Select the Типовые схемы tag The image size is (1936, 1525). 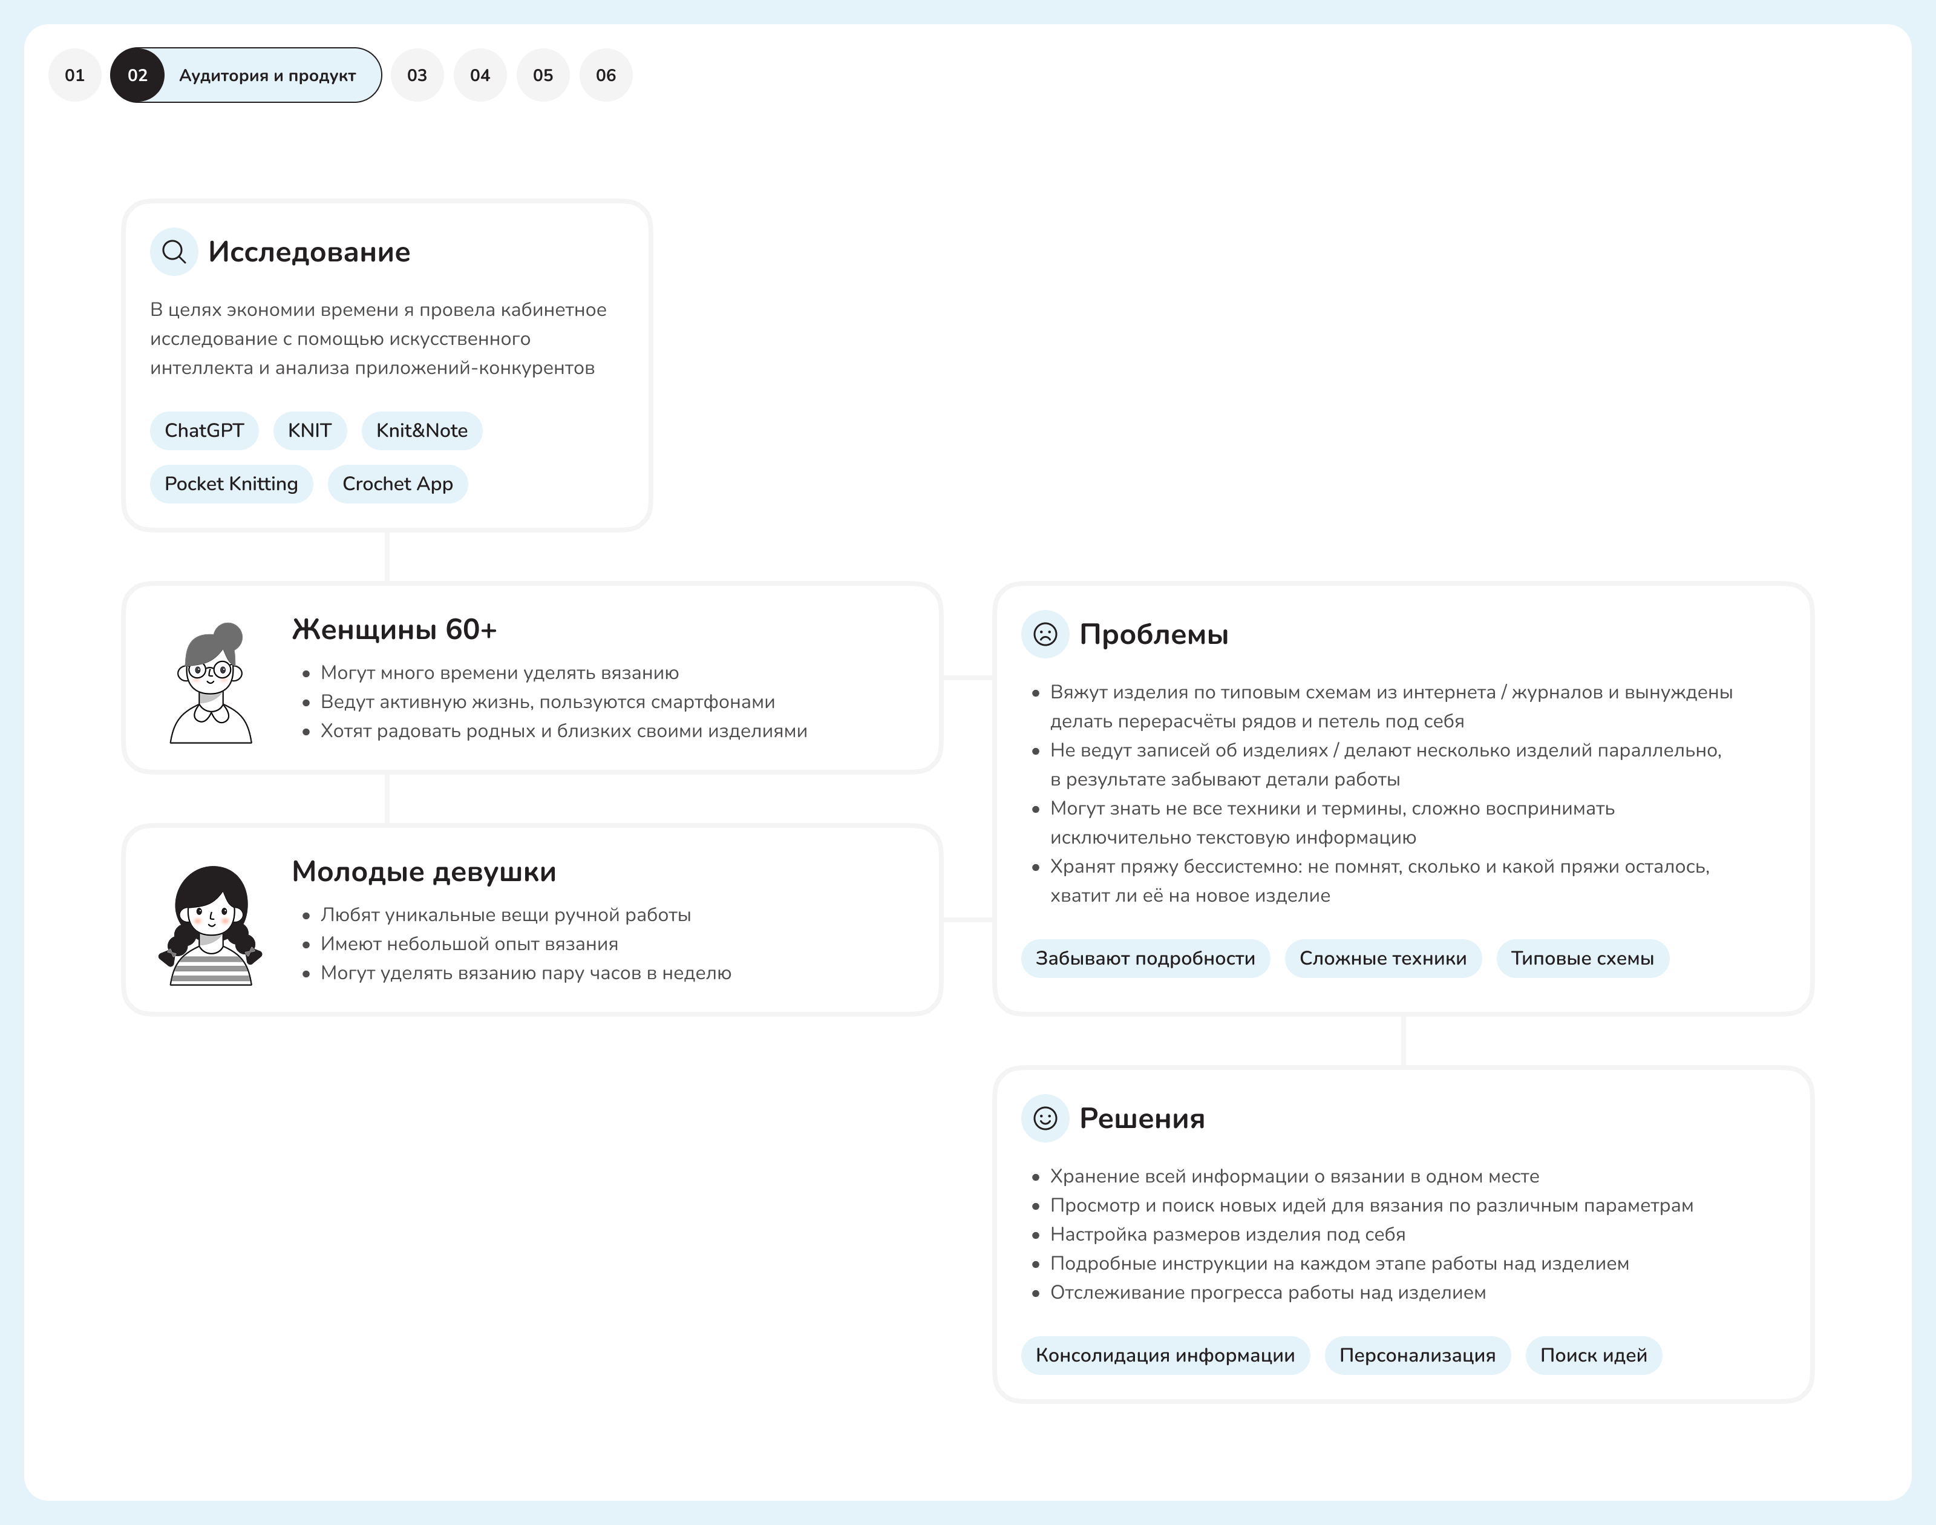point(1581,958)
